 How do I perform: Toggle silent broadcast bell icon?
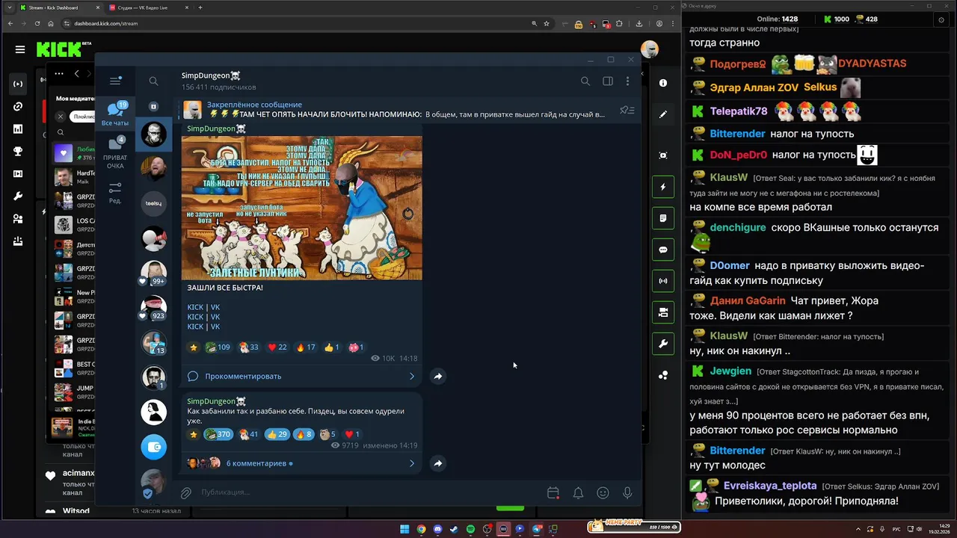coord(578,492)
